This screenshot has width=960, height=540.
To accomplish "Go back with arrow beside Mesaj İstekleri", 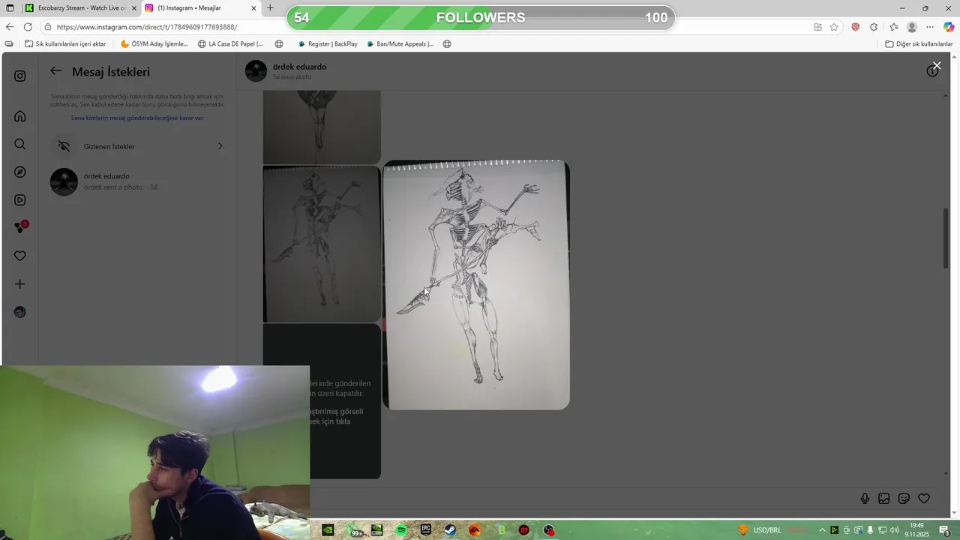I will tap(56, 71).
